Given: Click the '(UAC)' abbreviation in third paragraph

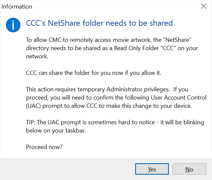Looking at the screenshot, I should click(x=34, y=106).
